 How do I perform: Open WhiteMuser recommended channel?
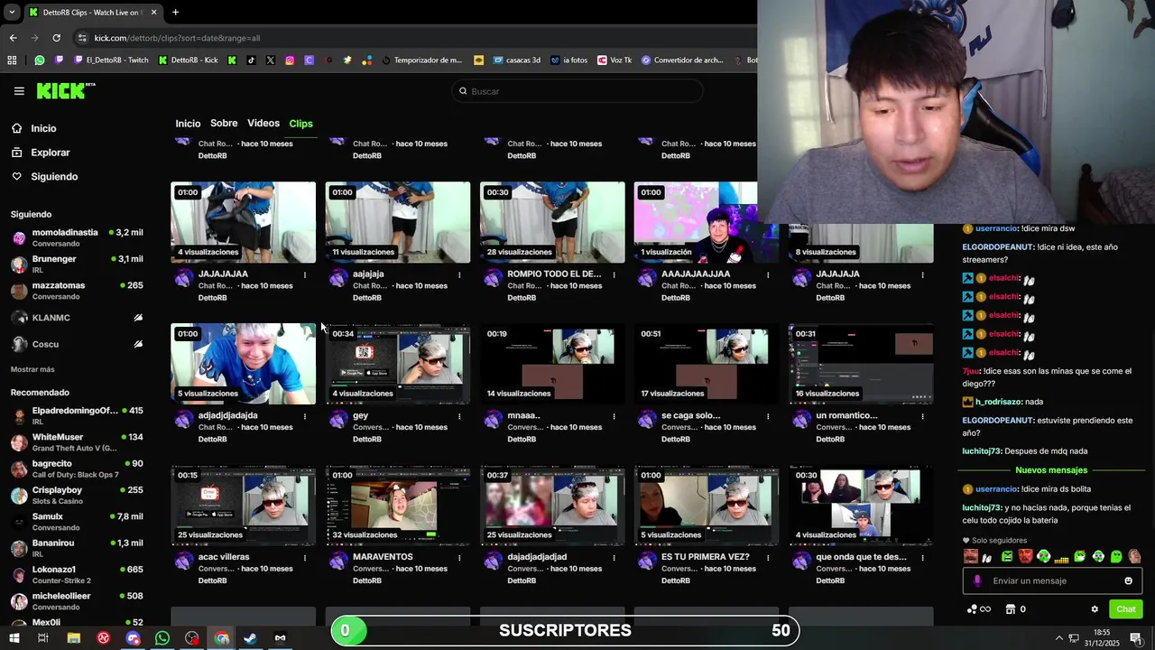[77, 442]
